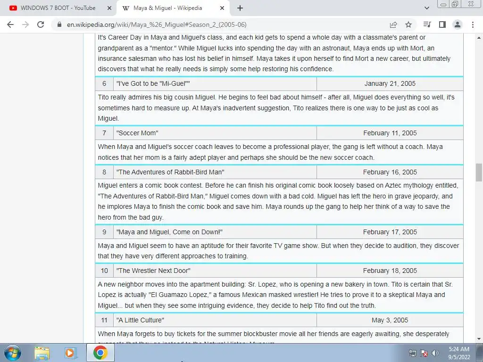Click summary starting "When Maya forgets to buy tickets"

pos(279,335)
